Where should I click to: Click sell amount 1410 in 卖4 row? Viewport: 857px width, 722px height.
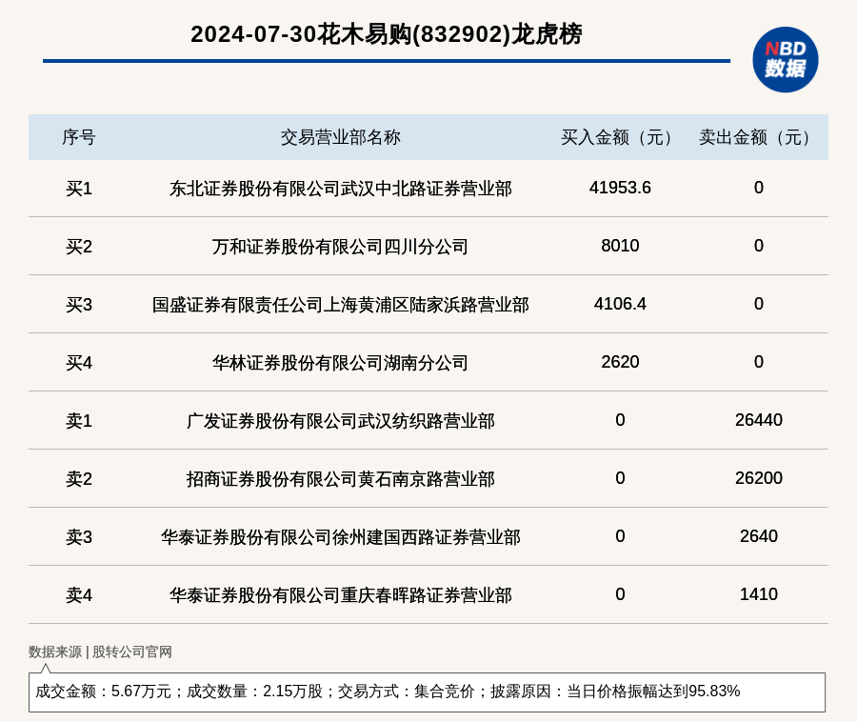point(758,594)
